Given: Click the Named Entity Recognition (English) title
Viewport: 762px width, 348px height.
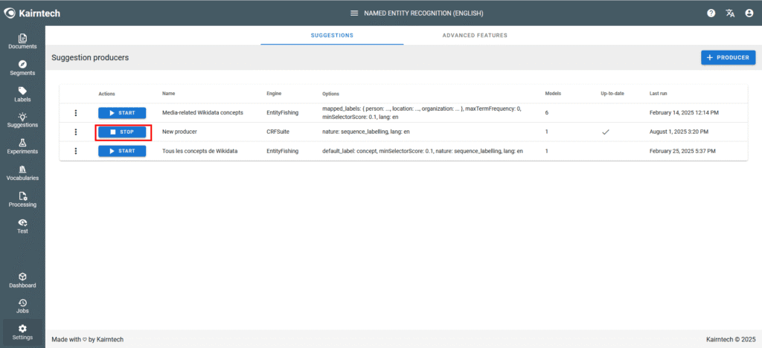Looking at the screenshot, I should 423,13.
